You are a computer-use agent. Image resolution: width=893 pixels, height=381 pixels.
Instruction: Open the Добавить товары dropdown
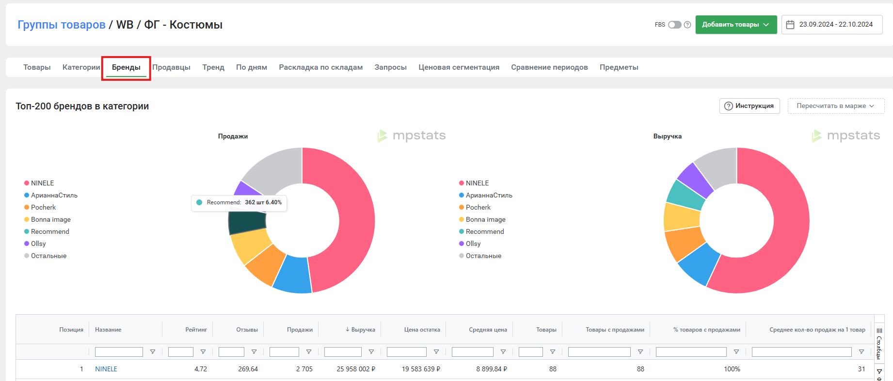736,25
